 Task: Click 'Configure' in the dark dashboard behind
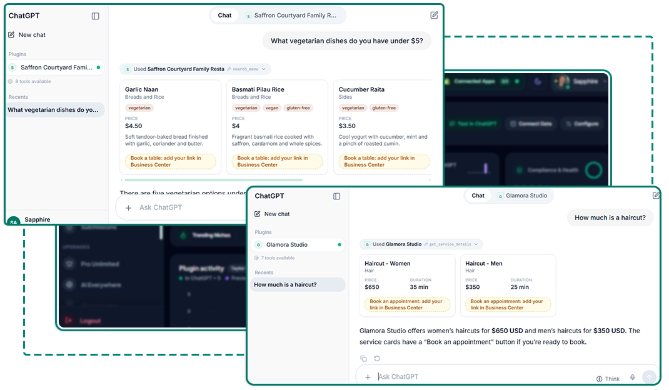pyautogui.click(x=582, y=124)
